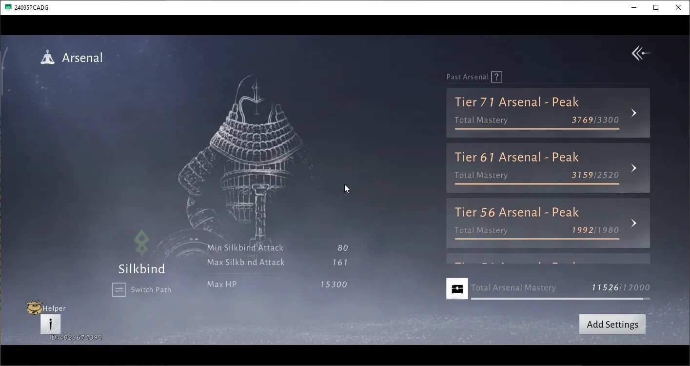Select the Tier 61 Arsenal - Peak title

tap(517, 157)
